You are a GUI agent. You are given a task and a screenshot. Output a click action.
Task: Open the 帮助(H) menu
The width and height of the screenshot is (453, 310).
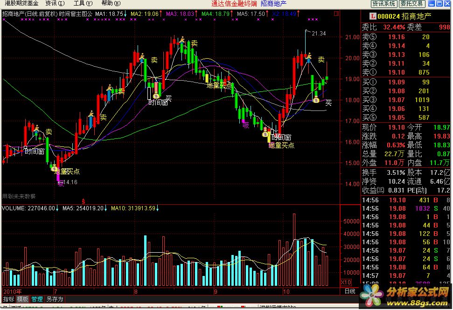(x=111, y=3)
